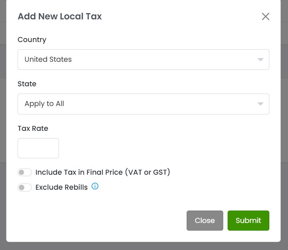288x250 pixels.
Task: Expand the State dropdown set to Apply to All
Action: [143, 104]
